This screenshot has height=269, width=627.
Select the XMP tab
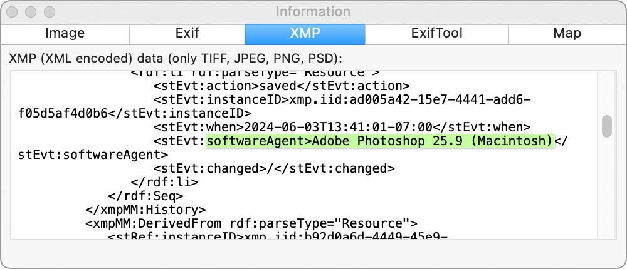[x=305, y=34]
